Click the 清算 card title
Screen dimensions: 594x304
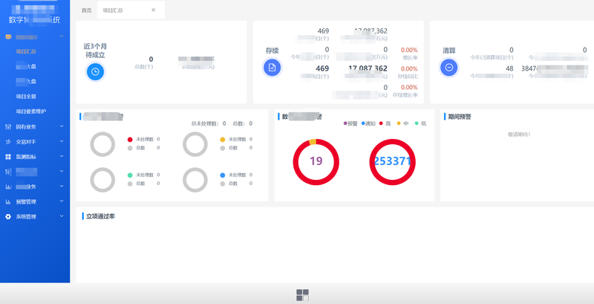449,51
